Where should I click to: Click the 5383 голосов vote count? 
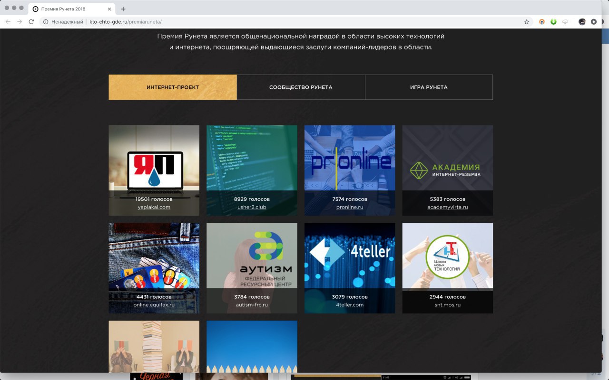click(448, 199)
